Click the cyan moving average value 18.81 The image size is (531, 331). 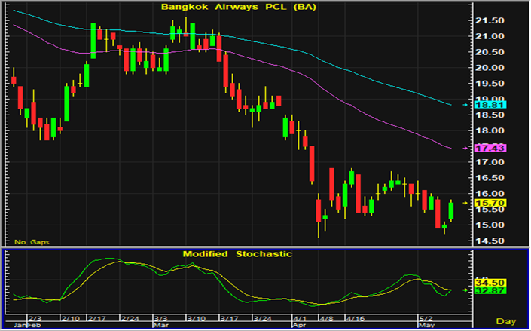(490, 105)
